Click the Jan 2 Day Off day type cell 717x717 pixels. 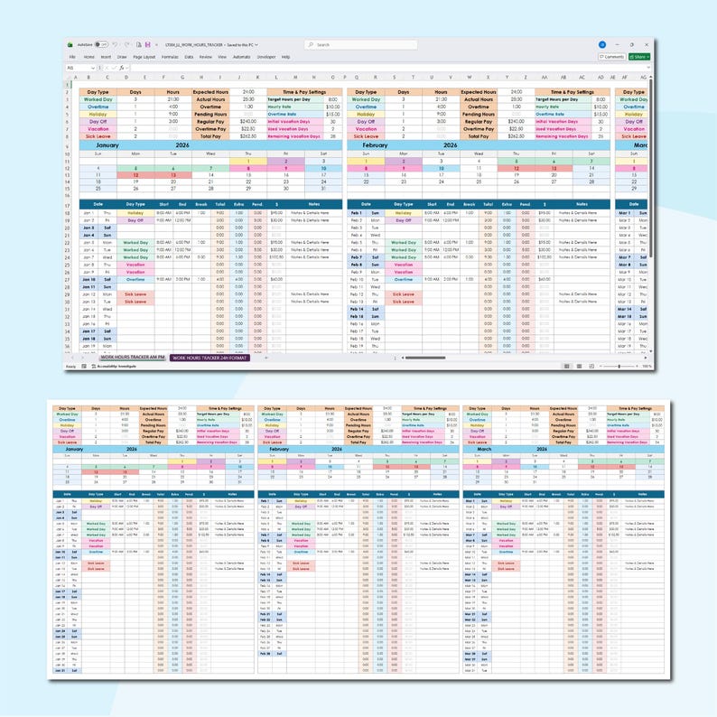tap(135, 220)
